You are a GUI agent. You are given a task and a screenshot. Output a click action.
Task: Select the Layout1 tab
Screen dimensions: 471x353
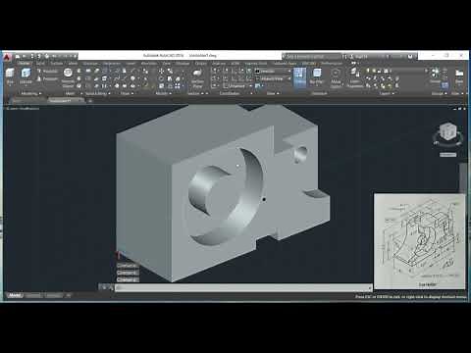pyautogui.click(x=33, y=295)
